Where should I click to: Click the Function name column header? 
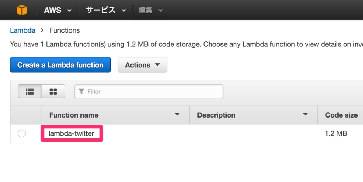coord(74,115)
